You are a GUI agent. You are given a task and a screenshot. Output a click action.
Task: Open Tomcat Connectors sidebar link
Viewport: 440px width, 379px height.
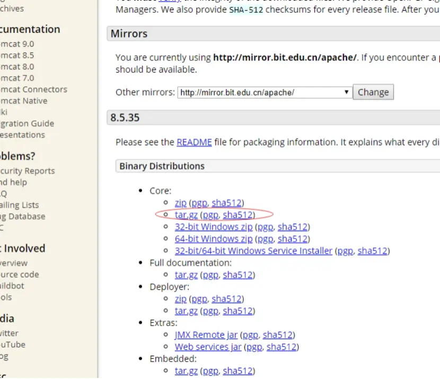34,89
